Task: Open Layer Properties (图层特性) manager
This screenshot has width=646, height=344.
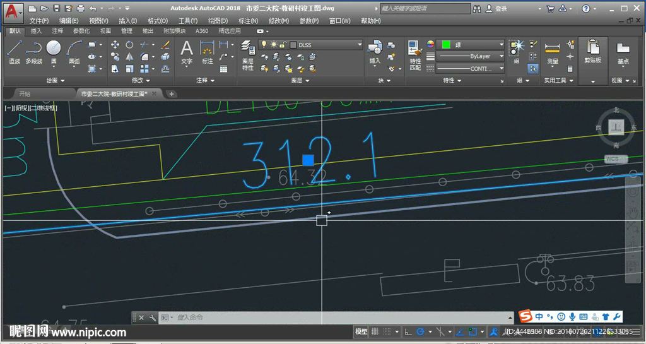Action: (x=247, y=55)
